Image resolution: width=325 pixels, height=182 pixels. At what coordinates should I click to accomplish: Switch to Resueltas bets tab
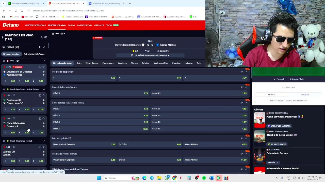(305, 95)
